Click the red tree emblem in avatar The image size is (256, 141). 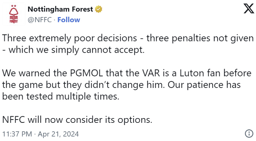click(14, 14)
